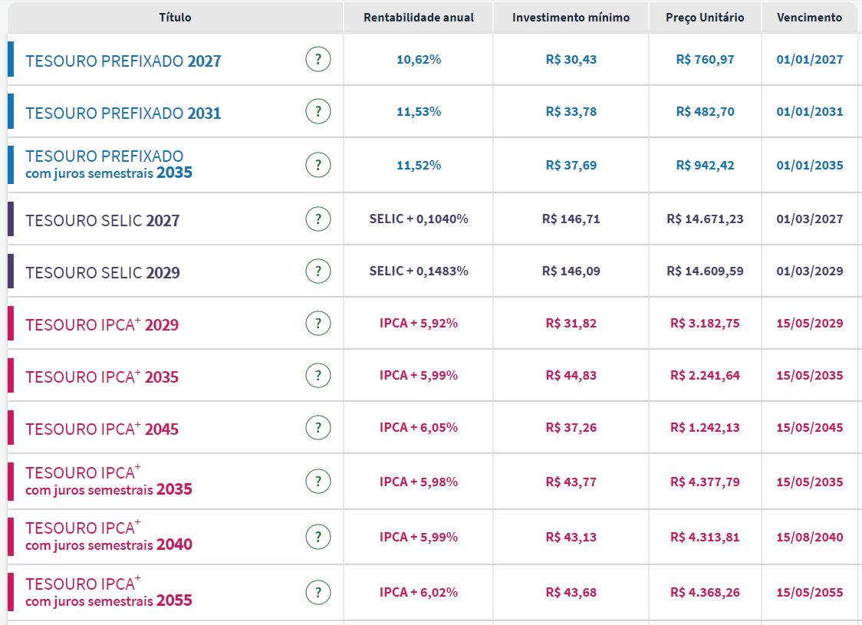Open help icon for Tesouro IPCA+ 2035
862x625 pixels.
318,376
